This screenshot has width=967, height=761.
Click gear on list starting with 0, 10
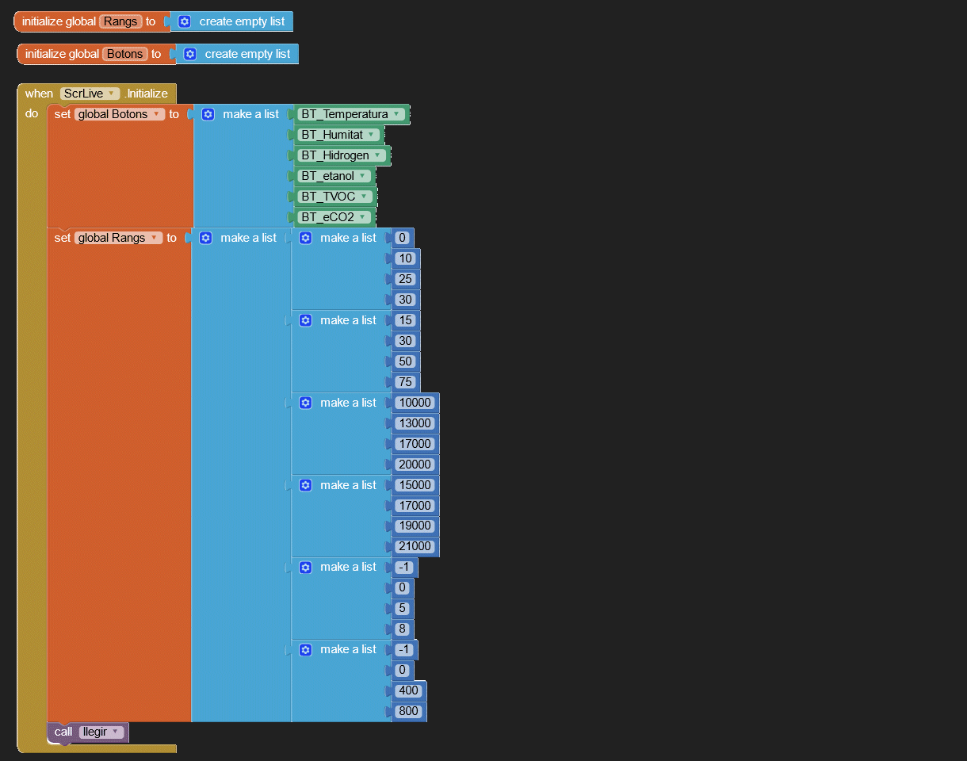point(306,238)
